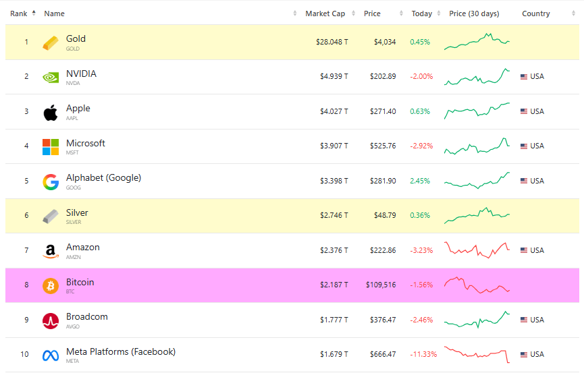
Task: Click the Silver bar icon
Action: tap(51, 216)
